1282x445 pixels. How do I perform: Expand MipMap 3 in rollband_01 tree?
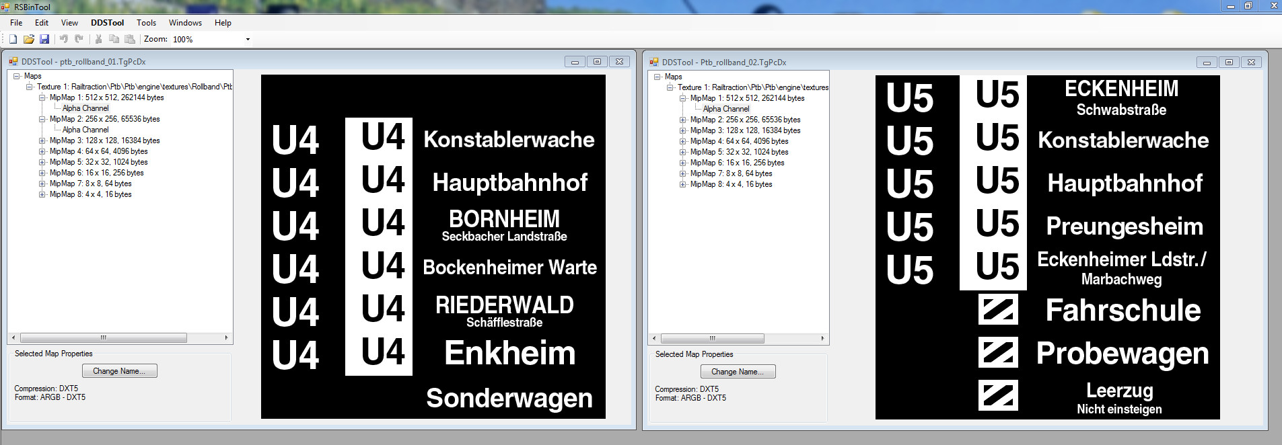coord(42,140)
